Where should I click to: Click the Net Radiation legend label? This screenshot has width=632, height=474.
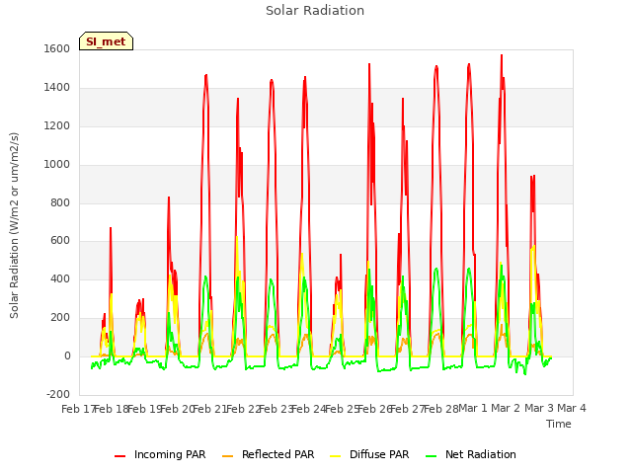pos(481,454)
